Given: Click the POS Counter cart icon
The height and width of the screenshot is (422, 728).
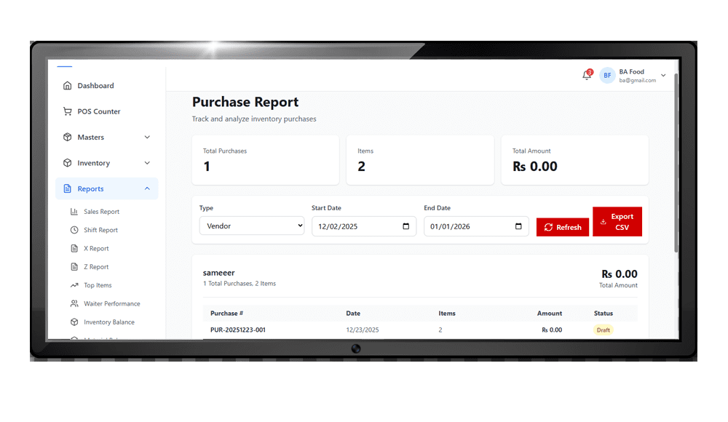Looking at the screenshot, I should pyautogui.click(x=68, y=111).
